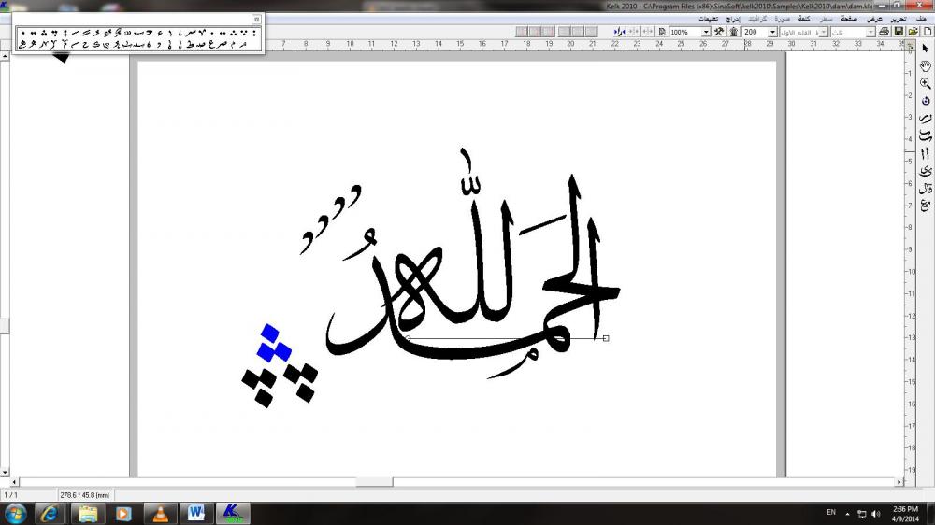935x525 pixels.
Task: Open the صفحة (Page) menu
Action: pyautogui.click(x=849, y=19)
